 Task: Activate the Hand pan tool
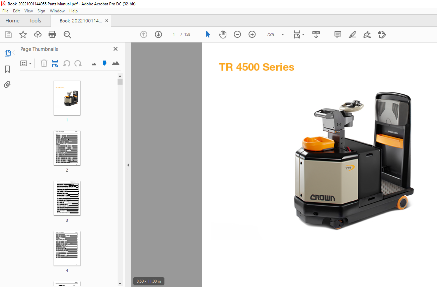pos(223,34)
